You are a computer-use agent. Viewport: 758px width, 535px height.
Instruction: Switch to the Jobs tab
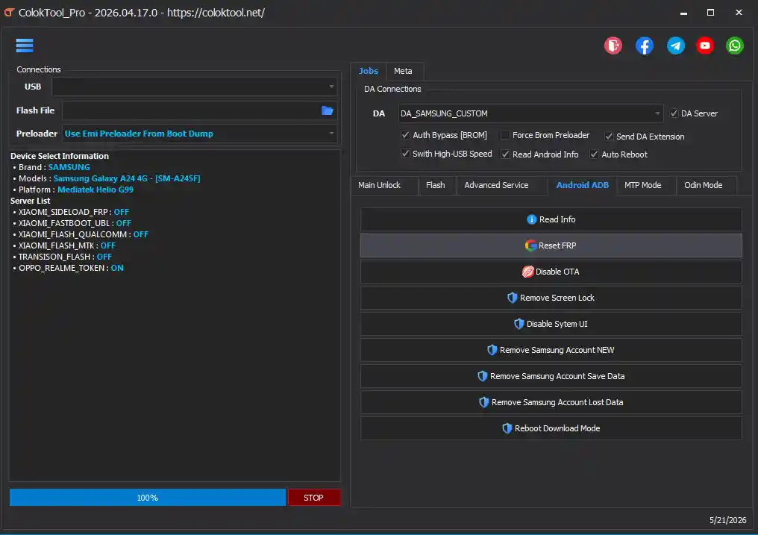pos(369,71)
